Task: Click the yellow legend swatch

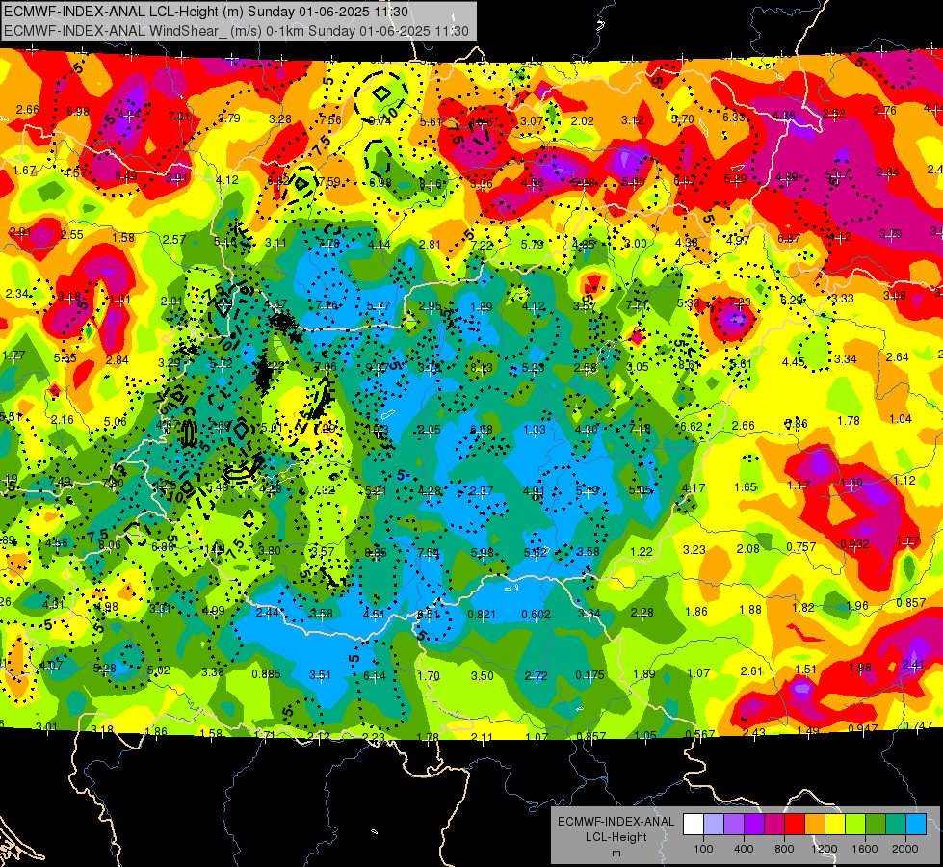Action: 835,825
